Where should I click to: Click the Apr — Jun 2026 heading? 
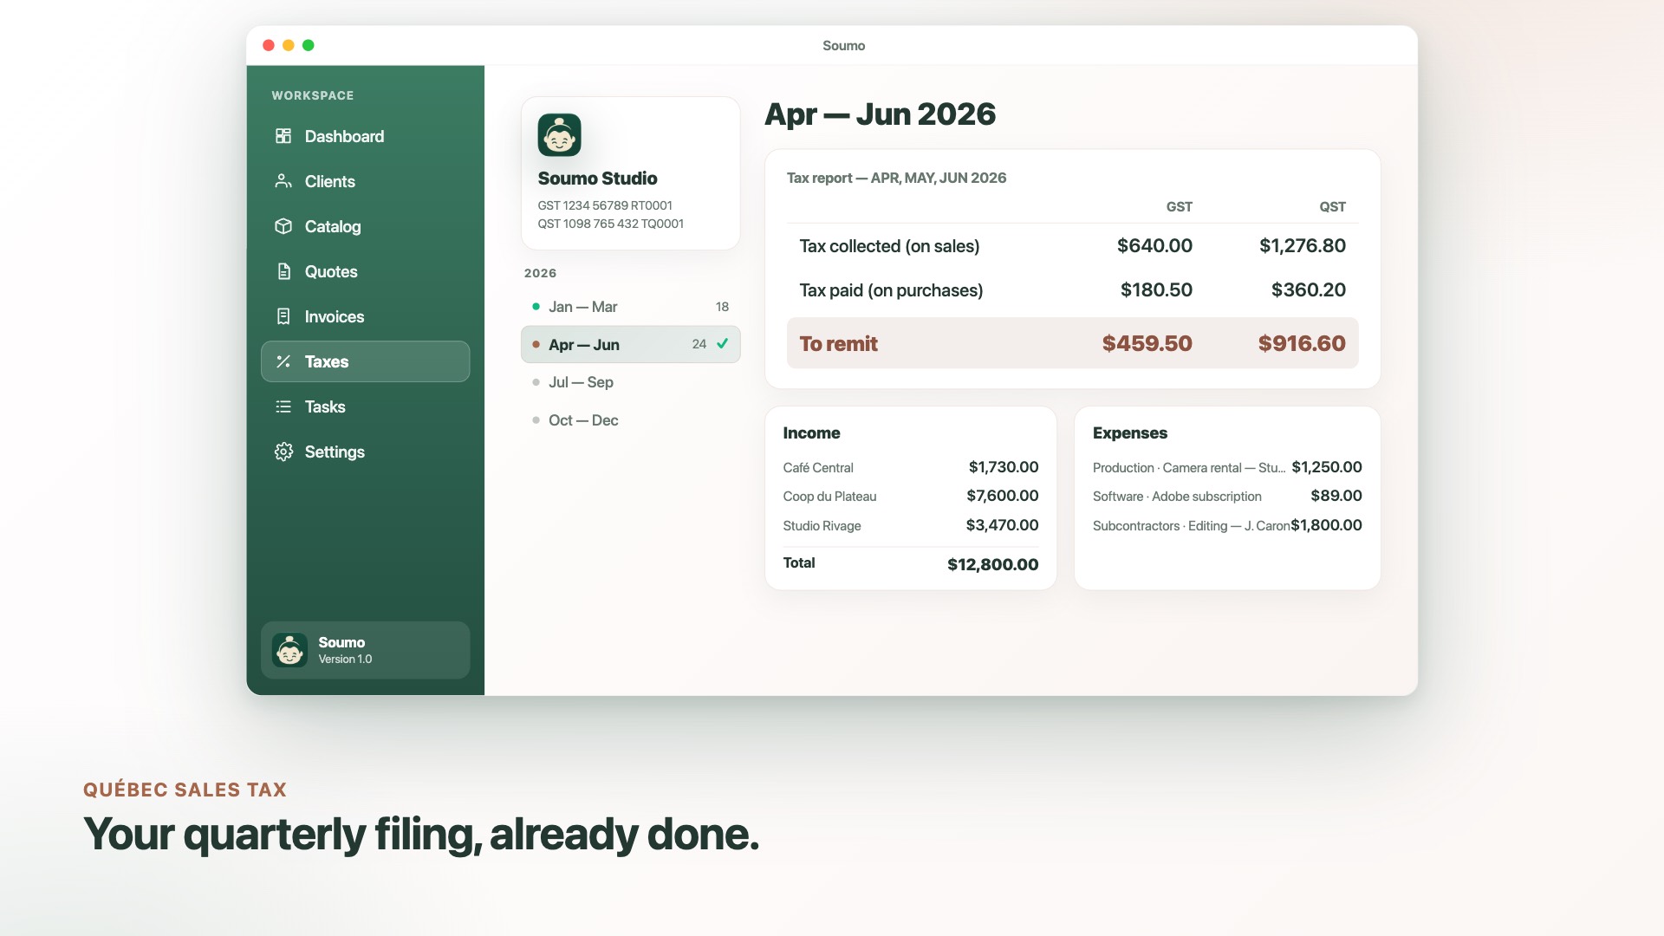tap(880, 114)
